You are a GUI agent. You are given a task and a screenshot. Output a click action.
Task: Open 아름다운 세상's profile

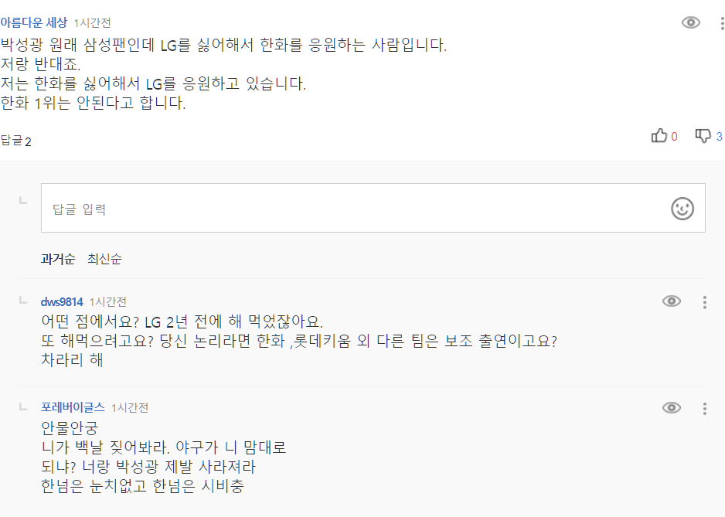pyautogui.click(x=35, y=21)
